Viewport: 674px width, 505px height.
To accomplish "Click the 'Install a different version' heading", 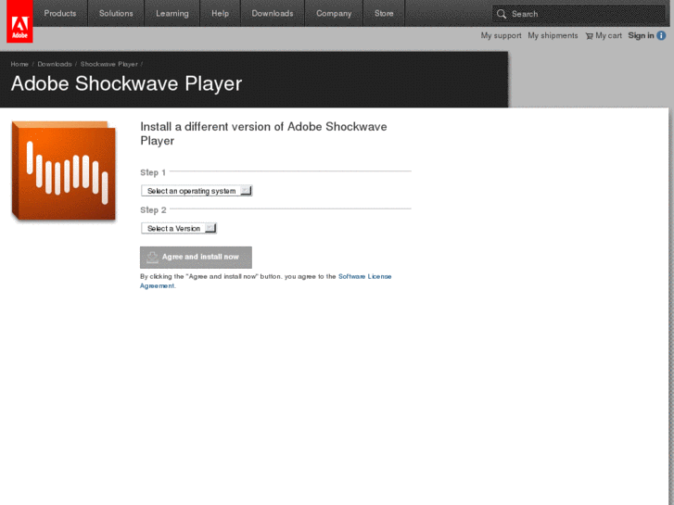I will [263, 133].
